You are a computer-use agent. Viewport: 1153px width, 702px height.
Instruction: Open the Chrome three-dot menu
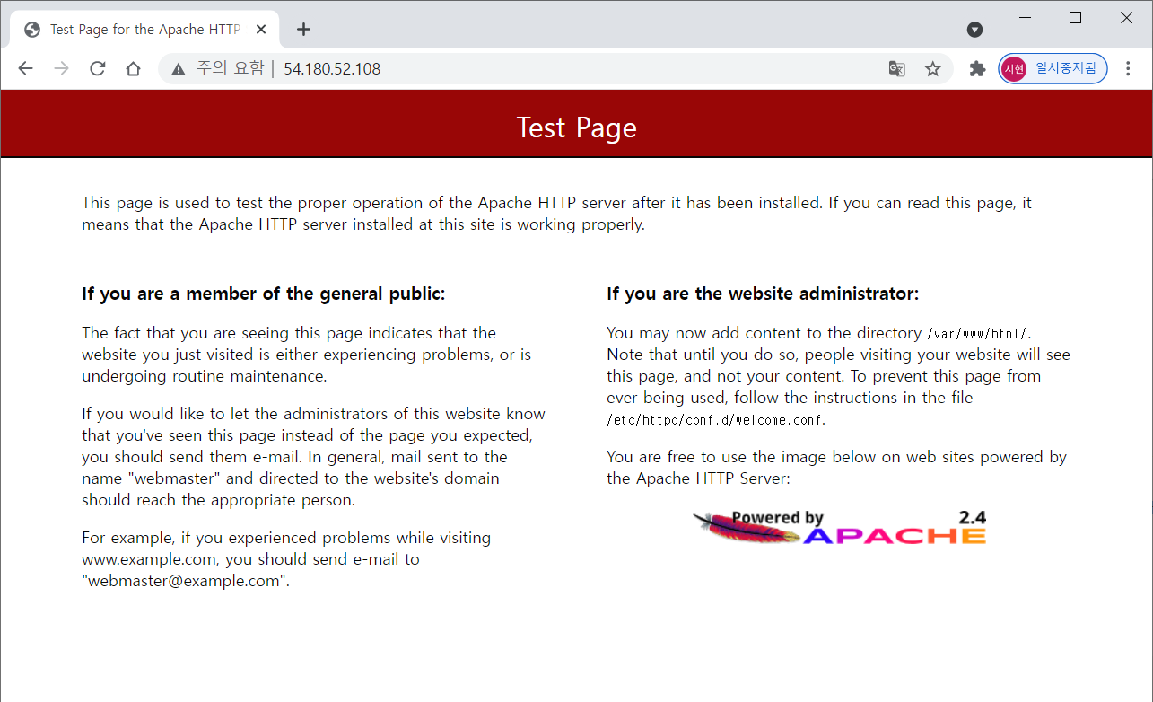pyautogui.click(x=1129, y=69)
